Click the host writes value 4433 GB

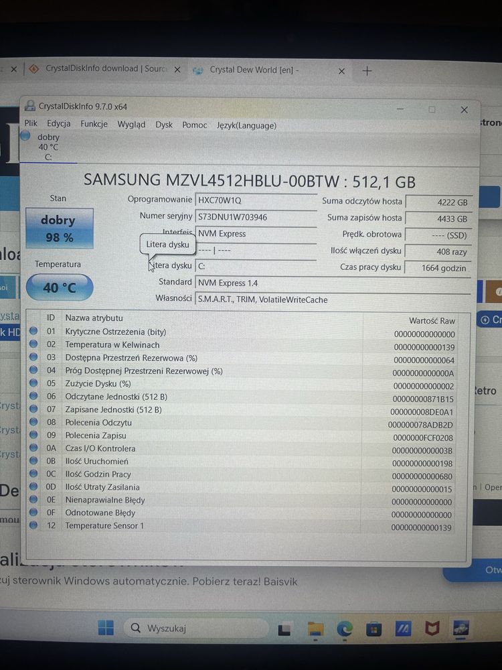(438, 219)
